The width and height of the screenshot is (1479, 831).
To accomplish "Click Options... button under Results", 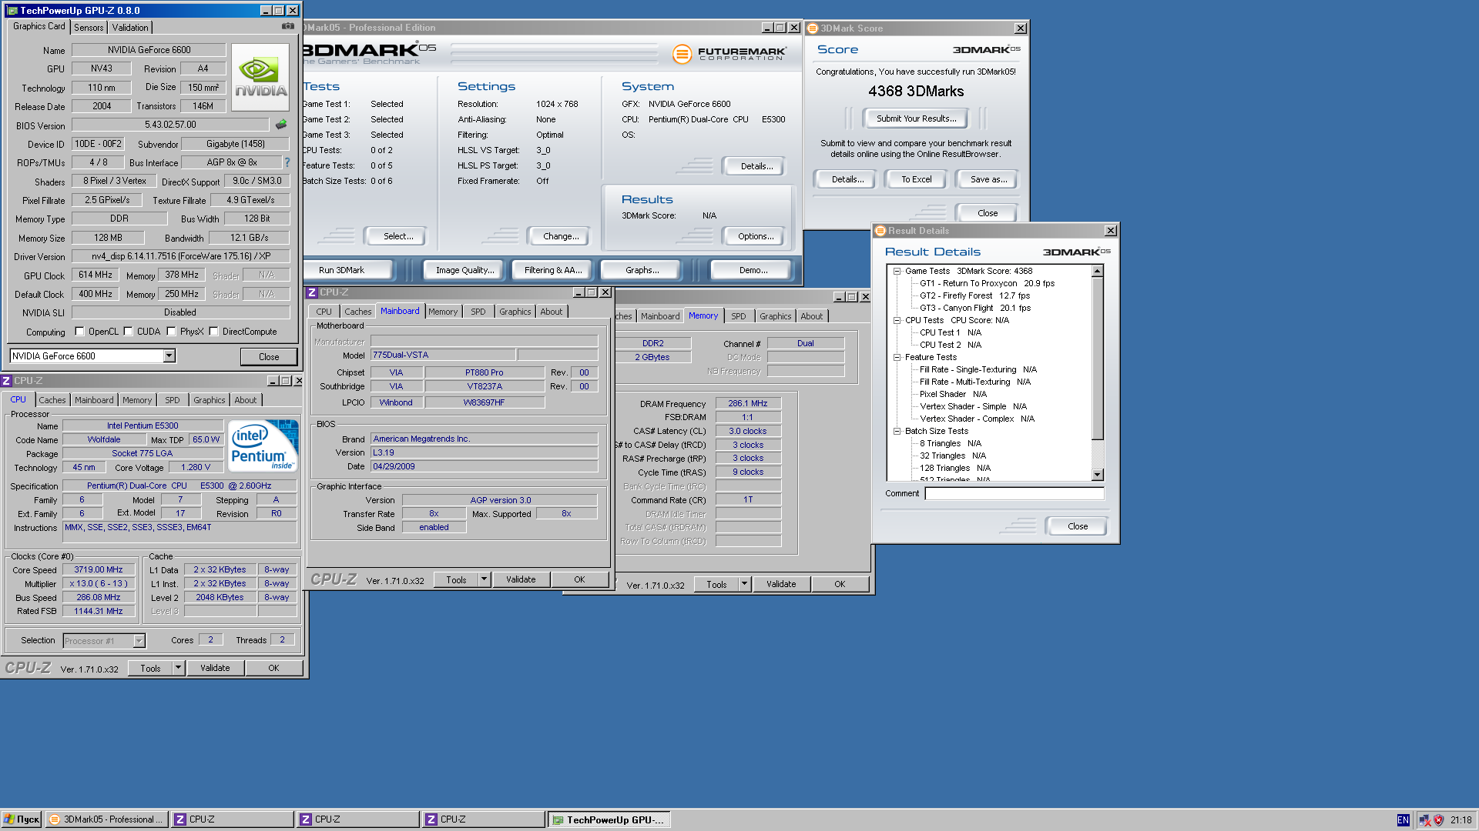I will click(x=756, y=236).
